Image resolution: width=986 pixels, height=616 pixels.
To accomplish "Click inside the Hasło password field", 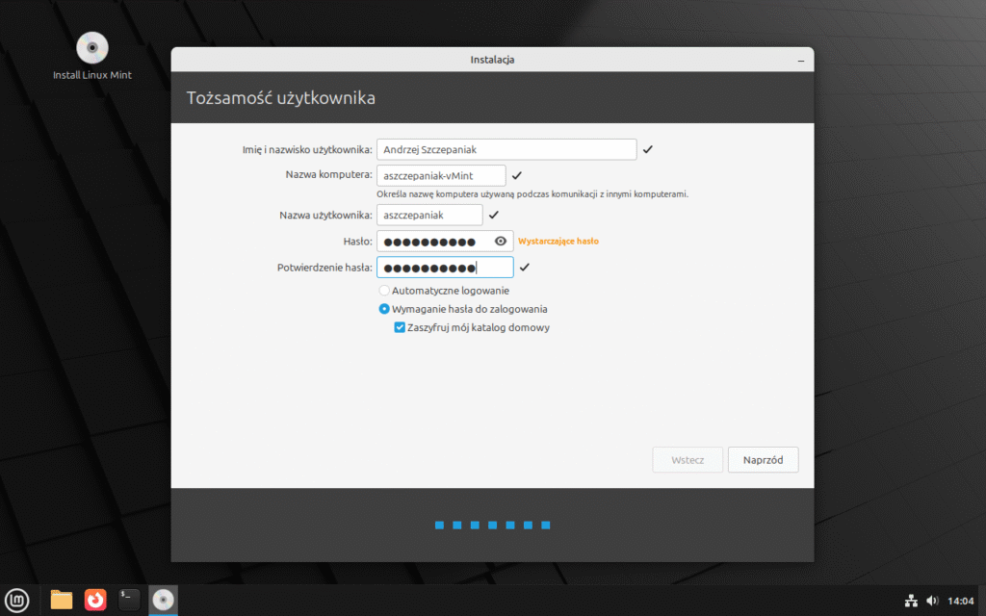I will [433, 242].
